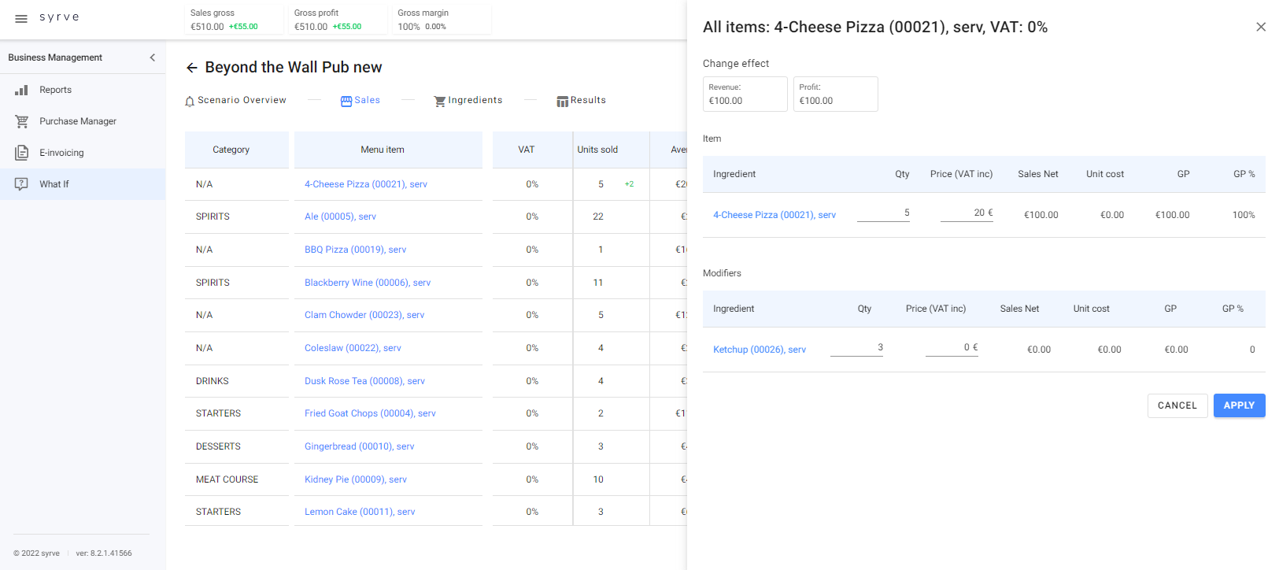Click the E-invoicing document icon
1279x570 pixels.
[21, 153]
